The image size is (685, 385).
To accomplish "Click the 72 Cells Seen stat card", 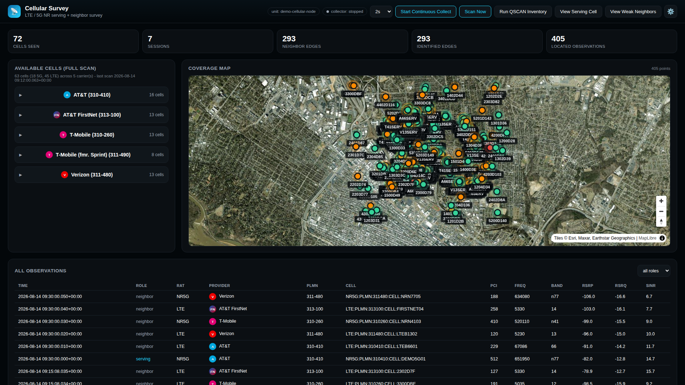I will 73,41.
